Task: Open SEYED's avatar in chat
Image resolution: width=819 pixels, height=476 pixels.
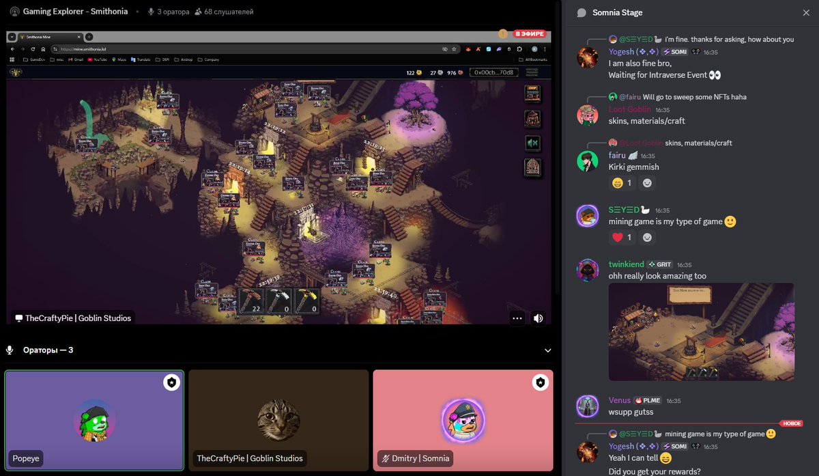Action: [x=588, y=216]
